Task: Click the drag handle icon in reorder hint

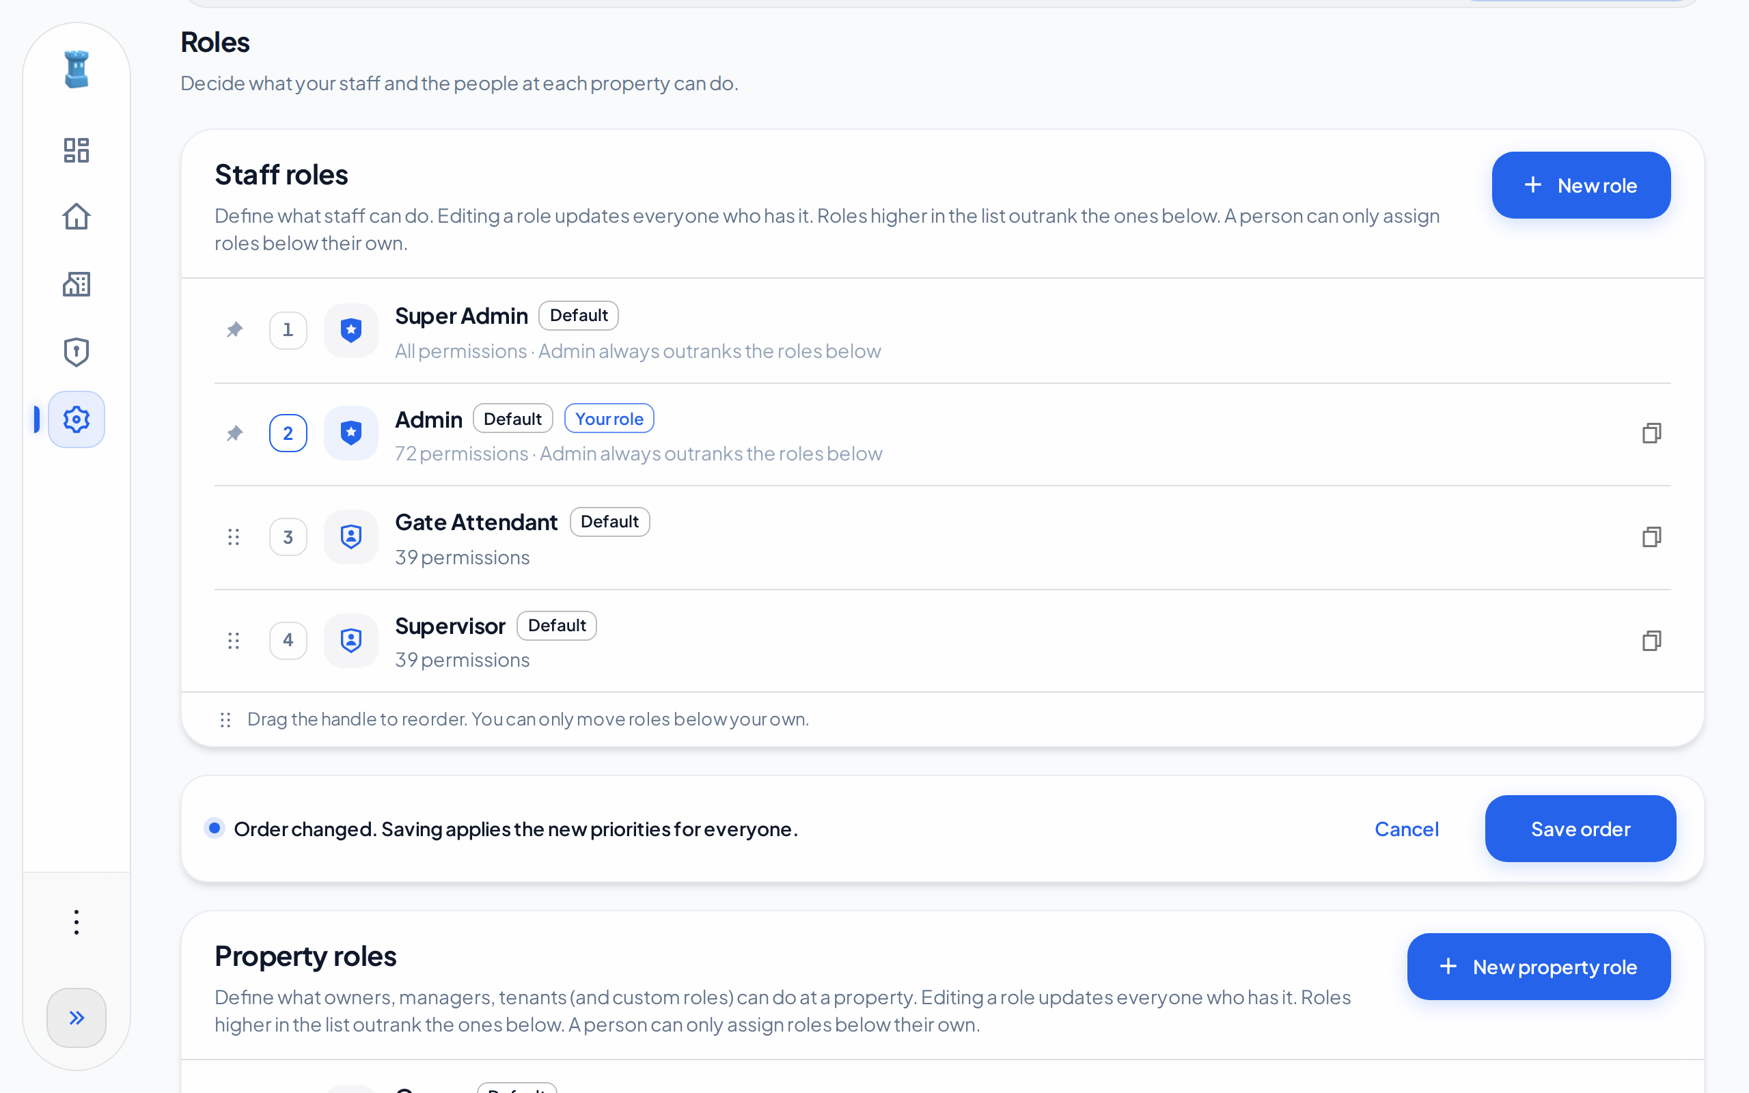Action: (225, 719)
